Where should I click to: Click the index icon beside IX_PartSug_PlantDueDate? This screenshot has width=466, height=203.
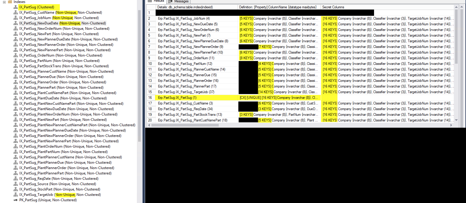click(16, 98)
